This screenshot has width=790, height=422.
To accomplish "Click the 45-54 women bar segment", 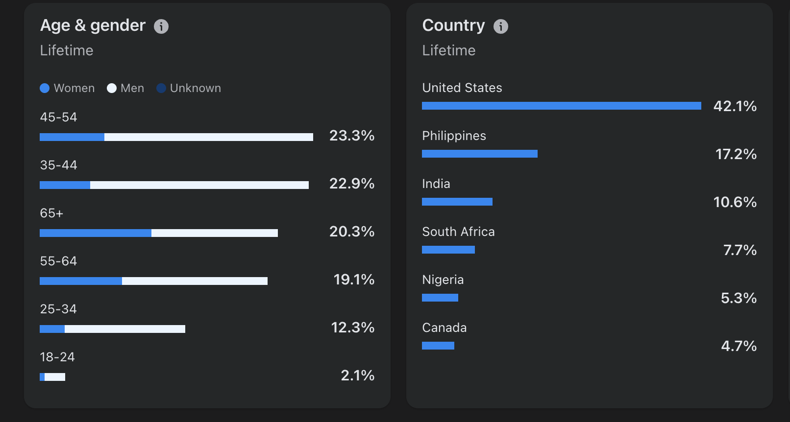I will coord(72,137).
